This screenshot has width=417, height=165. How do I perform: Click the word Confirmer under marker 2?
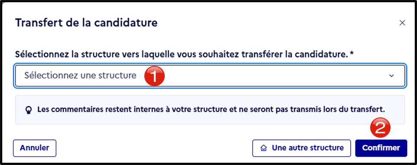(x=381, y=148)
